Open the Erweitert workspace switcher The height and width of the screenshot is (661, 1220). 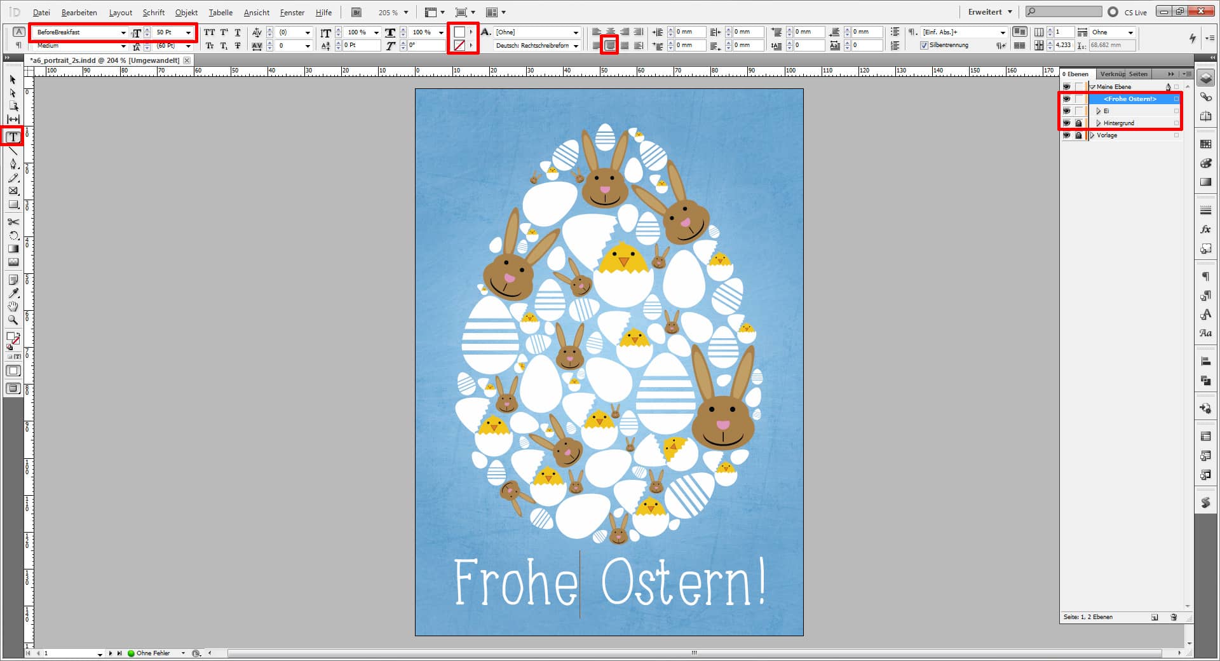pos(989,12)
